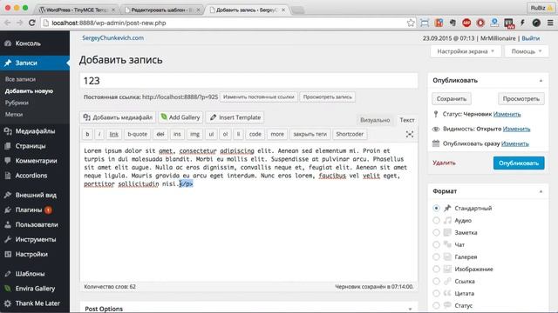Select Статус post format

pyautogui.click(x=436, y=305)
